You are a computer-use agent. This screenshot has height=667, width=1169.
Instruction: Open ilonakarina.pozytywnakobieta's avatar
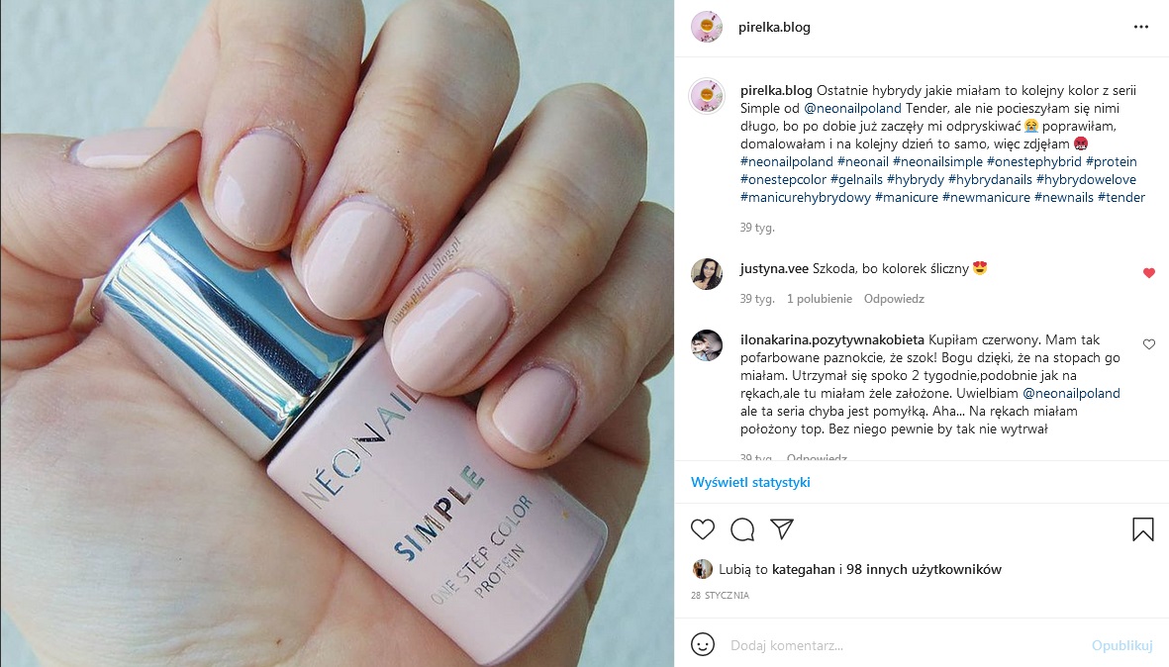click(x=706, y=345)
